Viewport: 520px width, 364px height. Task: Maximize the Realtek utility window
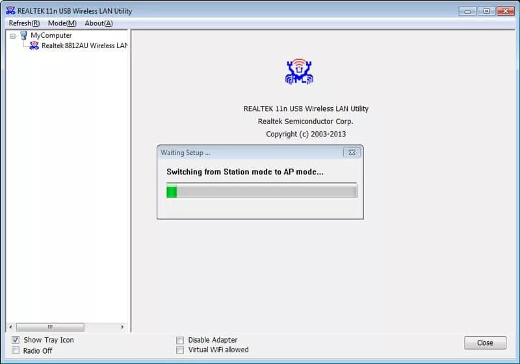click(x=486, y=11)
